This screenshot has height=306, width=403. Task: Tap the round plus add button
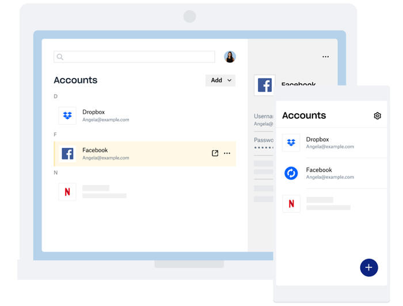(369, 268)
